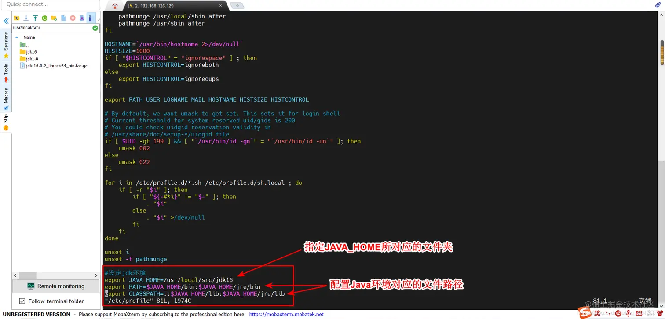Image resolution: width=665 pixels, height=319 pixels.
Task: Open the Sftp sidebar tab
Action: point(6,122)
